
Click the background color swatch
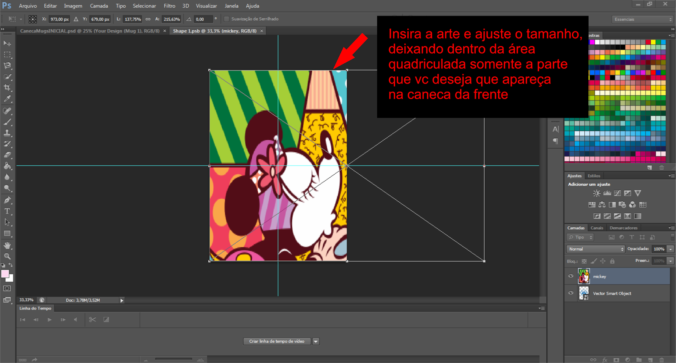(10, 279)
